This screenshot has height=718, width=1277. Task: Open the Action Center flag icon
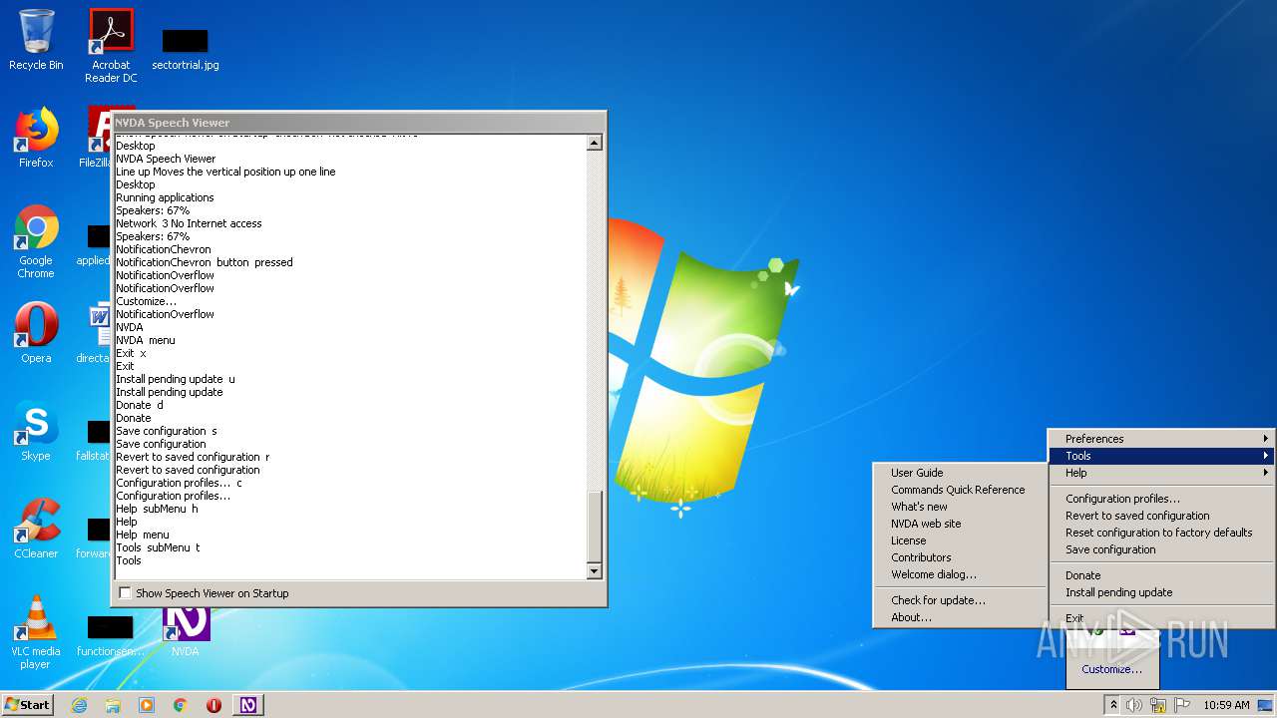tap(1181, 705)
